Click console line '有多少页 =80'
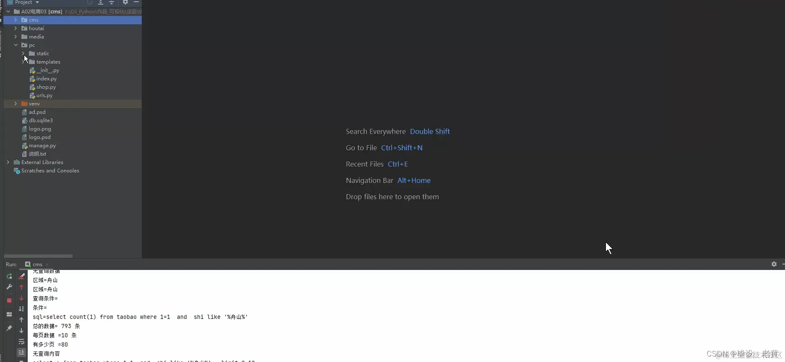This screenshot has height=362, width=785. click(50, 344)
